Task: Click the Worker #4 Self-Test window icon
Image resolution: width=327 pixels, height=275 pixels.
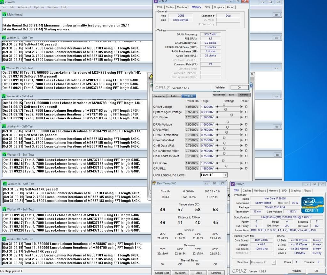Action: 4,126
